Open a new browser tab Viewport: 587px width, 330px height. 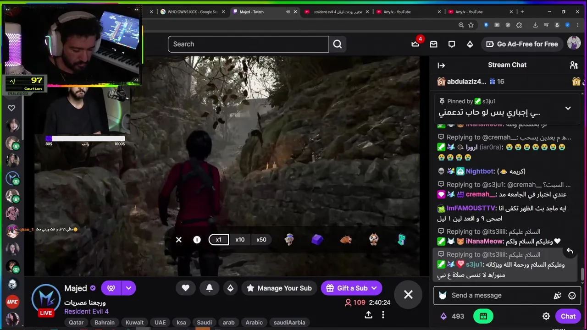click(522, 12)
